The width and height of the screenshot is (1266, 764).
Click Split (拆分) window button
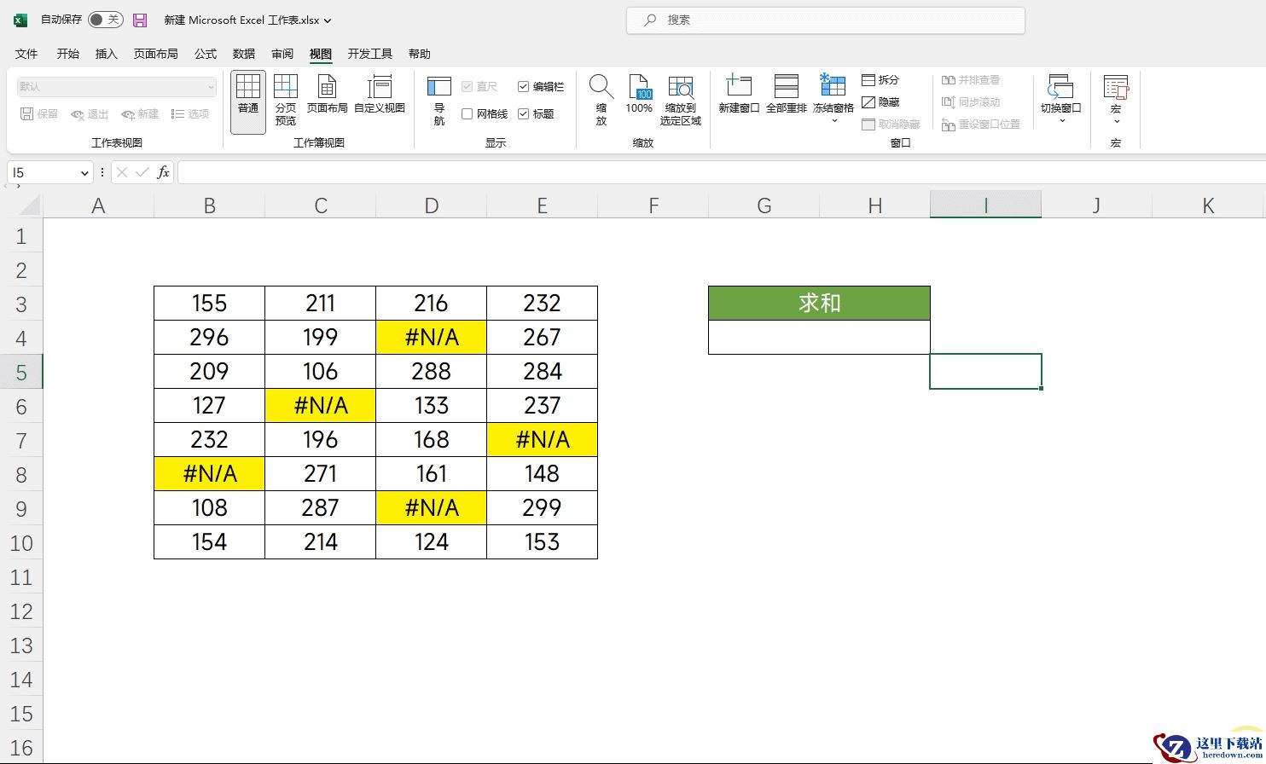[880, 79]
